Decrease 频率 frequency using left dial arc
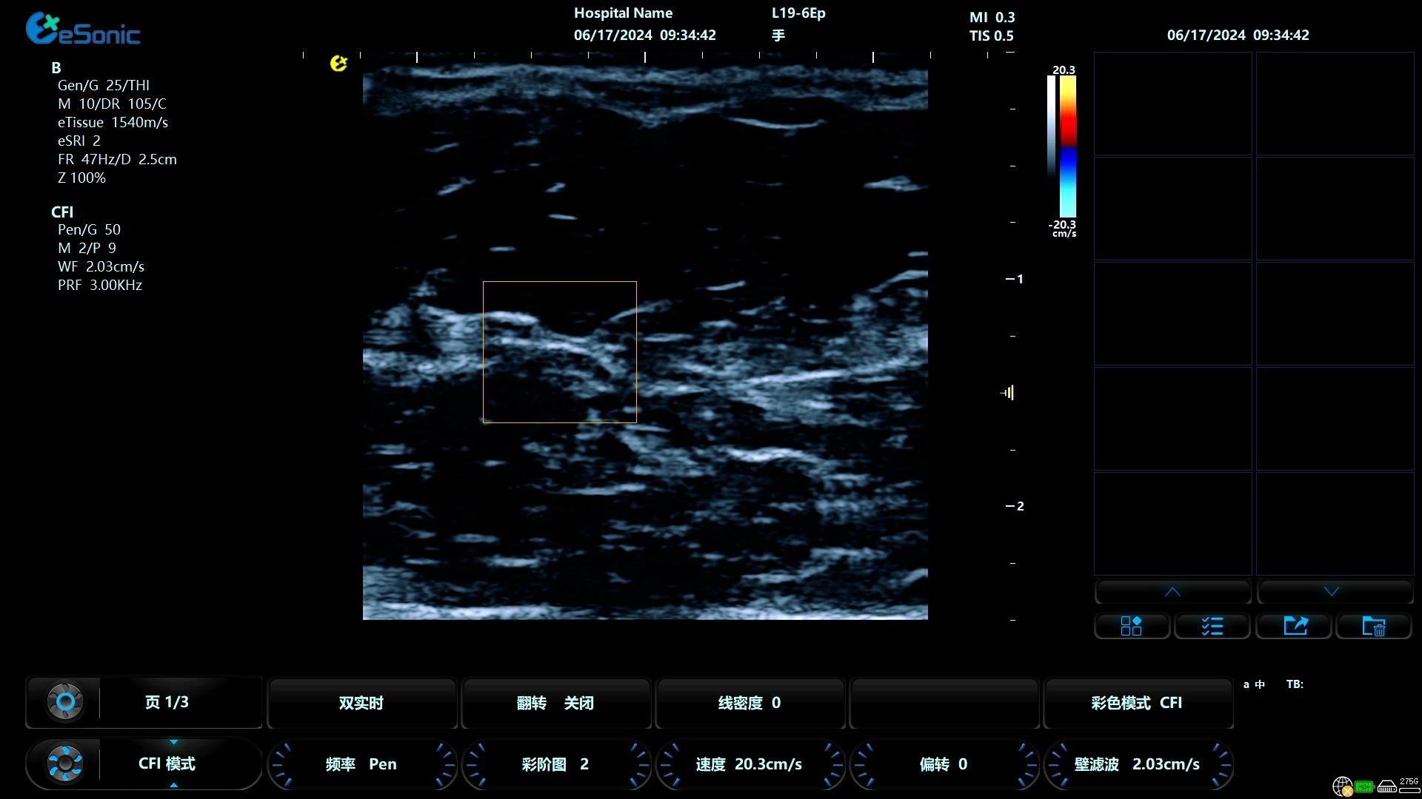This screenshot has height=799, width=1422. [281, 764]
